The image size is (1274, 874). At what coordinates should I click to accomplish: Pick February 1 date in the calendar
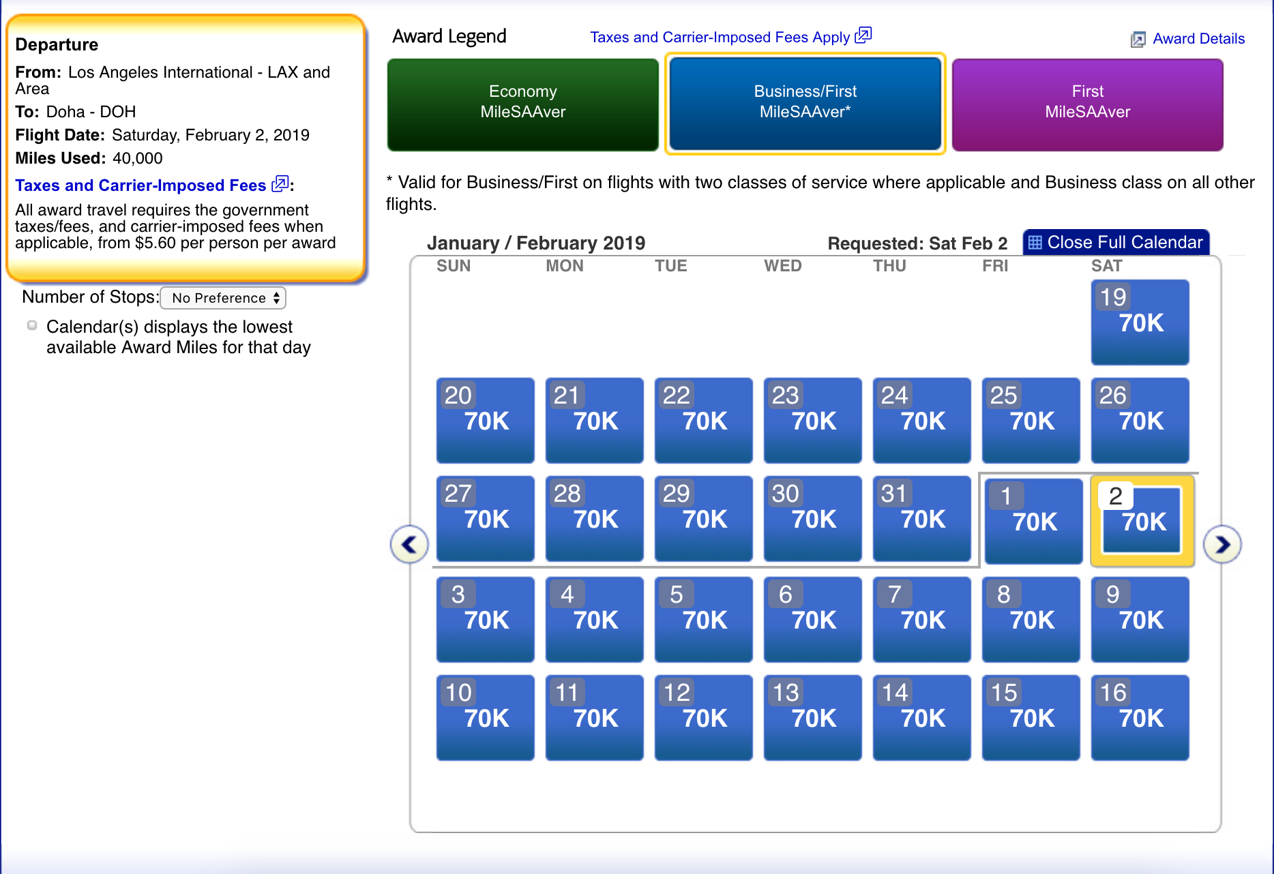coord(1033,522)
